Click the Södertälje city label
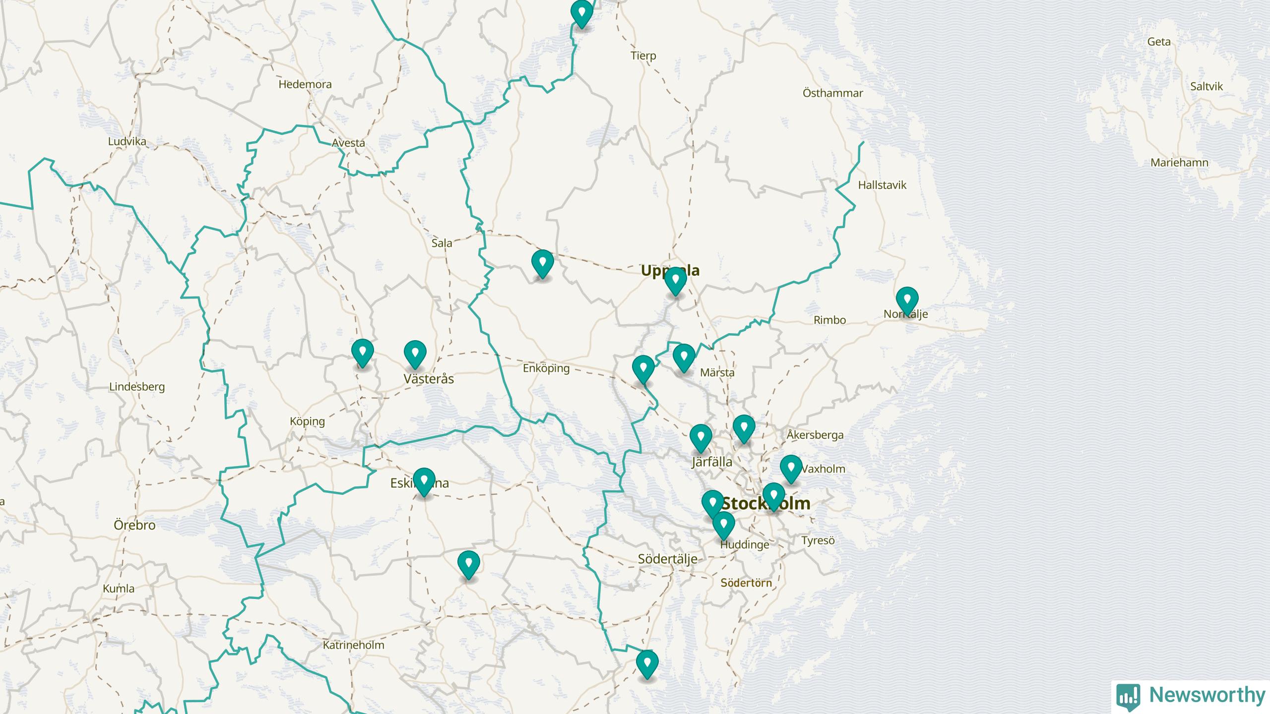 [x=667, y=559]
